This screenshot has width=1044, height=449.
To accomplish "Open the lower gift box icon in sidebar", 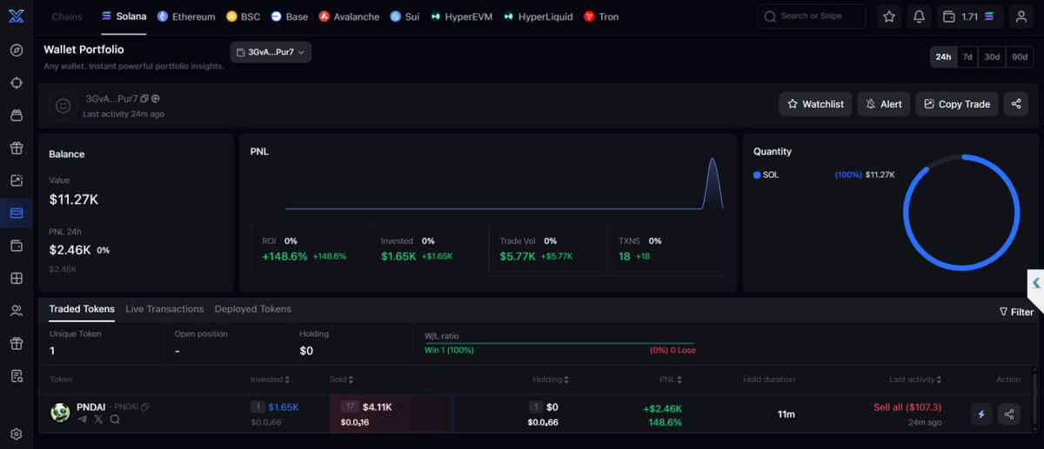I will tap(17, 343).
